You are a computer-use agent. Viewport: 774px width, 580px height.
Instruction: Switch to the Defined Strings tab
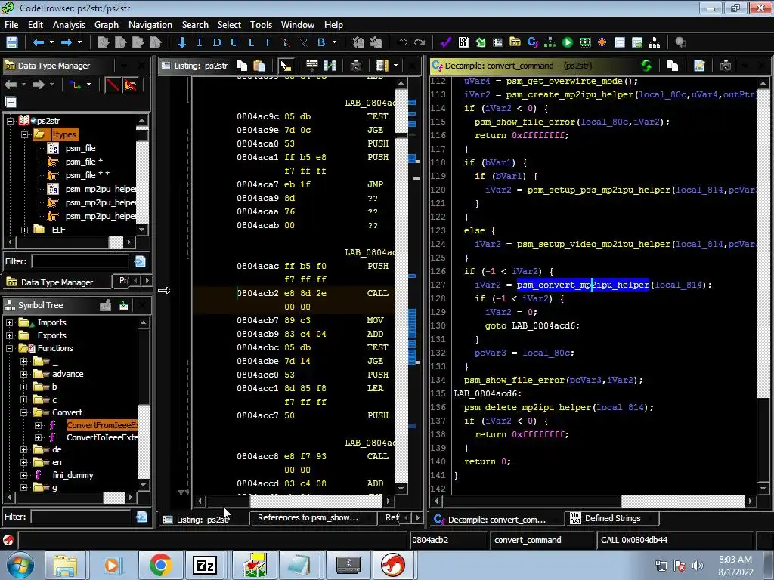pyautogui.click(x=612, y=518)
